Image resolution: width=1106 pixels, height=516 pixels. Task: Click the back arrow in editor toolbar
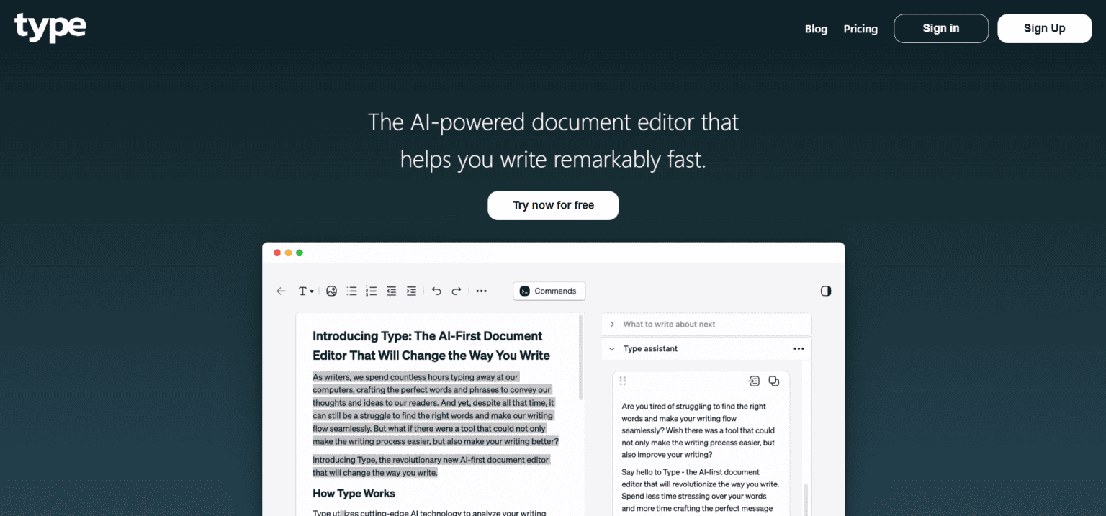point(281,291)
